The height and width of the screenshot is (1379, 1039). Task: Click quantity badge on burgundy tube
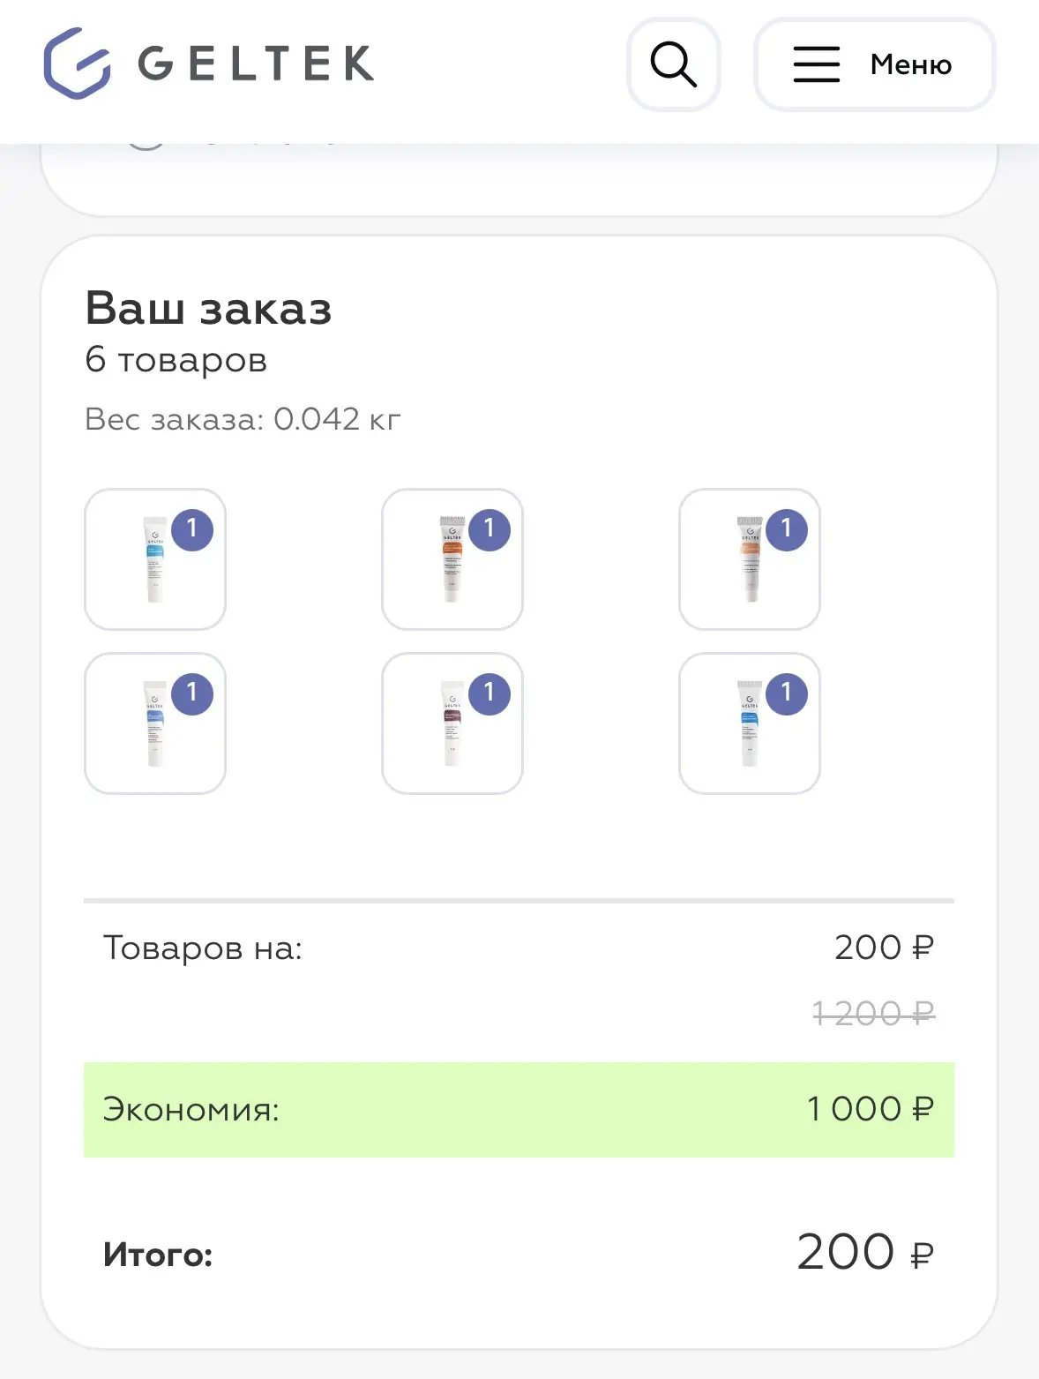tap(490, 693)
